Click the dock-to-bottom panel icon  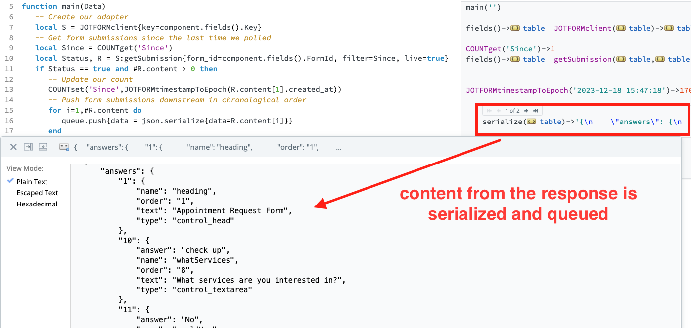(43, 147)
